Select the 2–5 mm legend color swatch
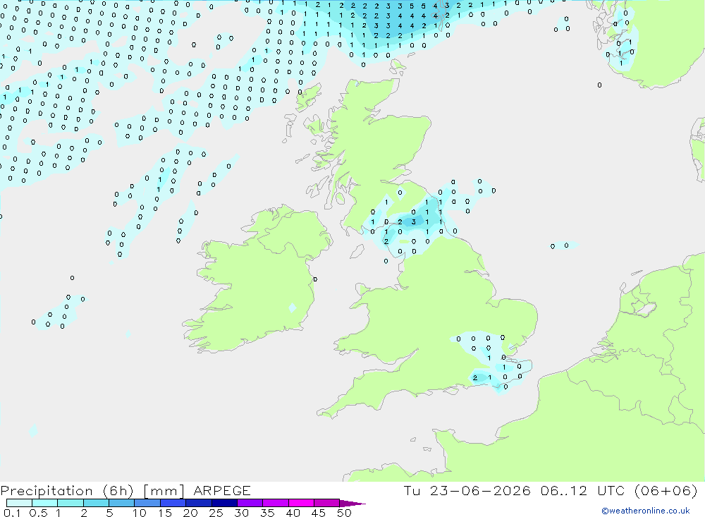Image resolution: width=705 pixels, height=517 pixels. point(96,503)
